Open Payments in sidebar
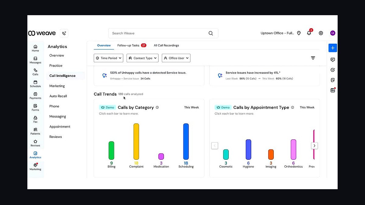365x205 pixels. pos(35,96)
